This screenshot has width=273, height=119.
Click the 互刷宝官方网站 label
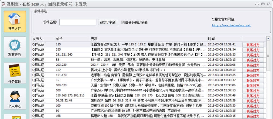[x=223, y=19]
